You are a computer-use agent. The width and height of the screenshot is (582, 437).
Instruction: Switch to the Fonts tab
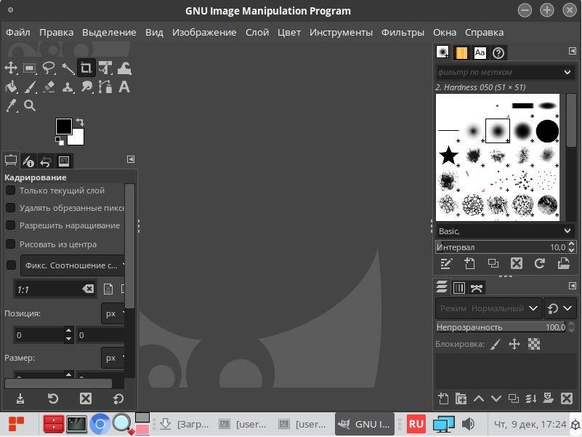click(480, 53)
